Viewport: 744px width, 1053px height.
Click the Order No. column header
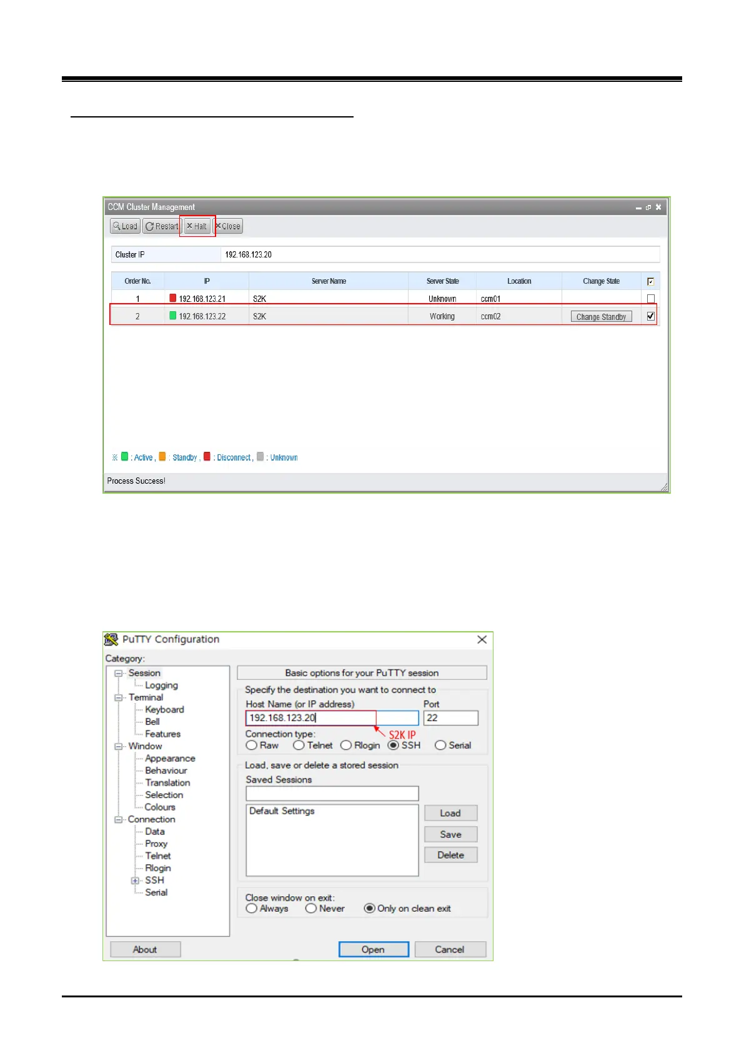pyautogui.click(x=138, y=281)
